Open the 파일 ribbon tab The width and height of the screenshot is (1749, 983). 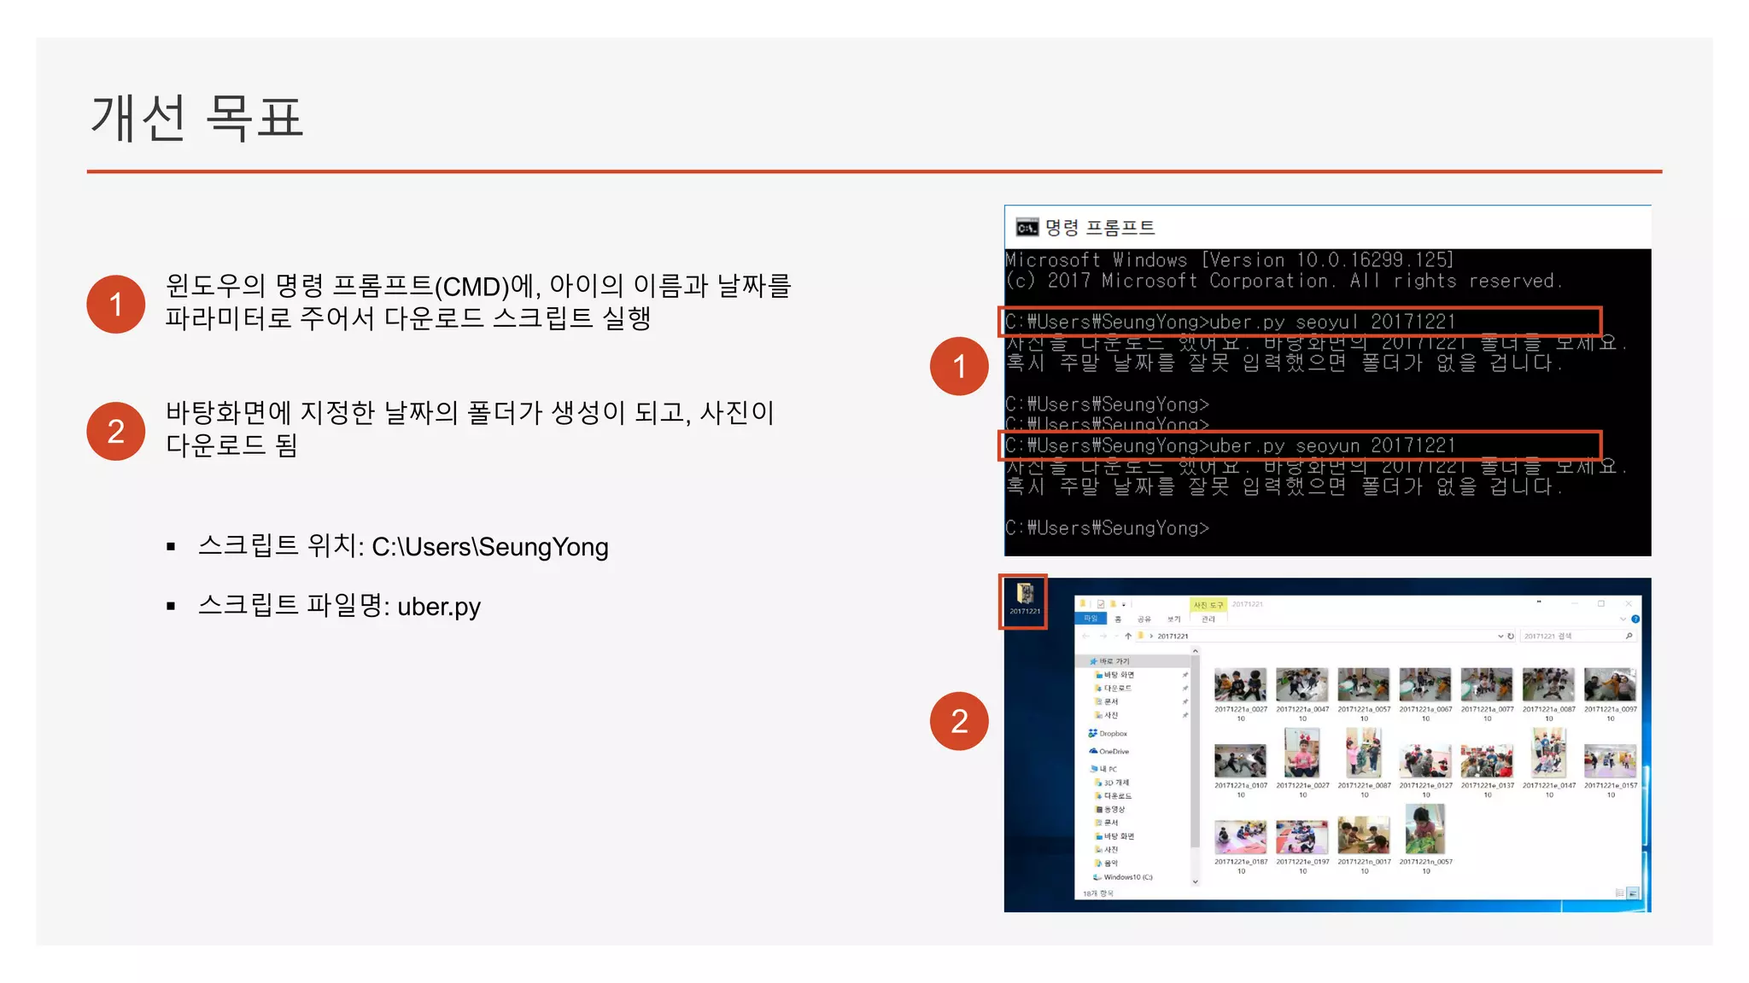[1091, 619]
